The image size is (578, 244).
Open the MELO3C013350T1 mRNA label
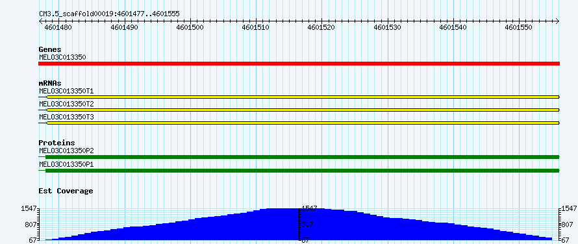pyautogui.click(x=66, y=91)
